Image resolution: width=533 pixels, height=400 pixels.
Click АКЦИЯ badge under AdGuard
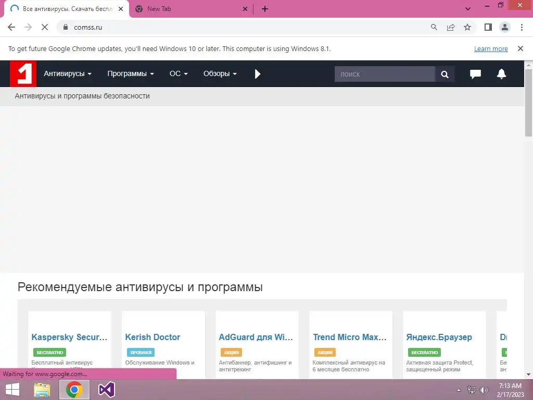pos(231,353)
